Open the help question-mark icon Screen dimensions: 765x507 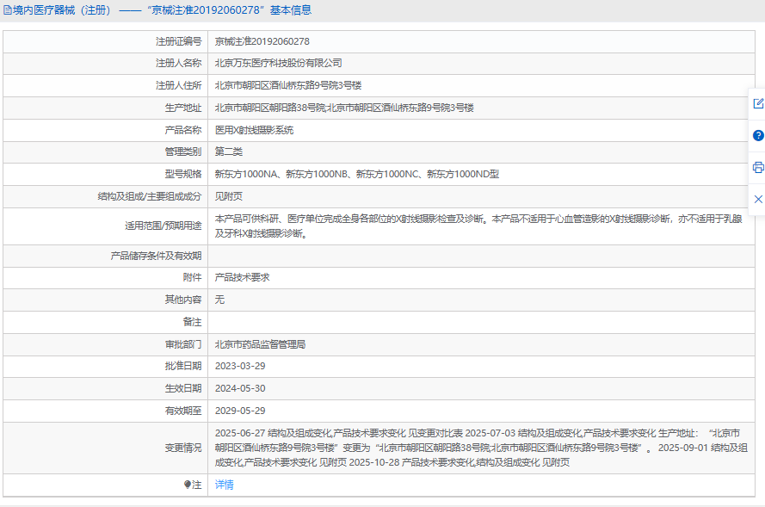tap(758, 135)
